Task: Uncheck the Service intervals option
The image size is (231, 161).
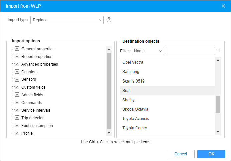Action: click(17, 110)
